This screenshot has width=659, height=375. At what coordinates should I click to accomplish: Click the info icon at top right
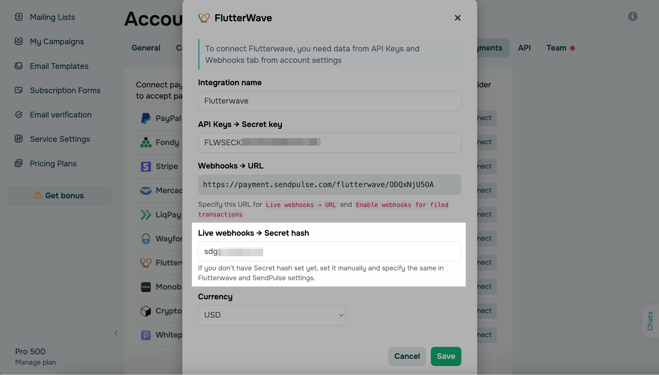(x=633, y=16)
